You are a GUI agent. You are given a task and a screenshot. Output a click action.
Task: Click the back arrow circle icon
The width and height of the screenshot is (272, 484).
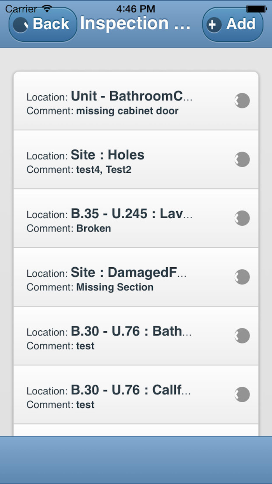pyautogui.click(x=20, y=25)
